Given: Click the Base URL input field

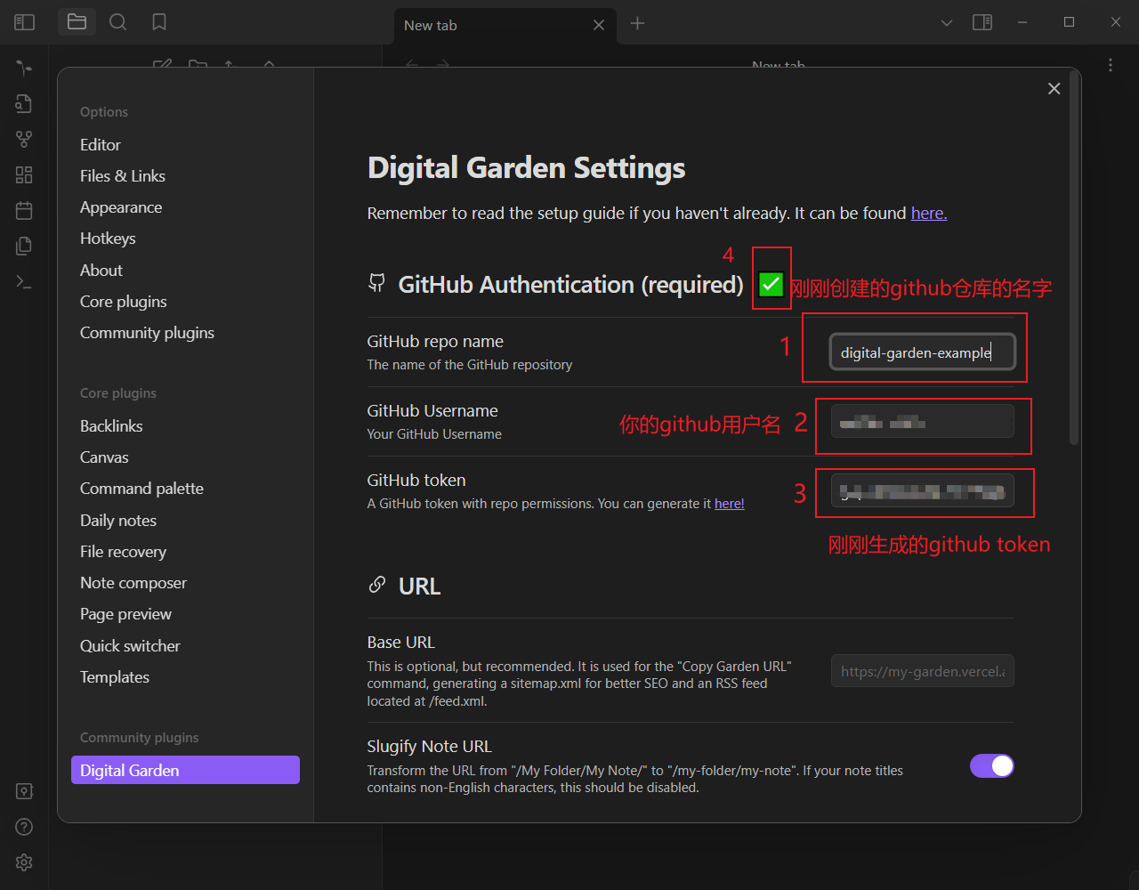Looking at the screenshot, I should pos(922,670).
